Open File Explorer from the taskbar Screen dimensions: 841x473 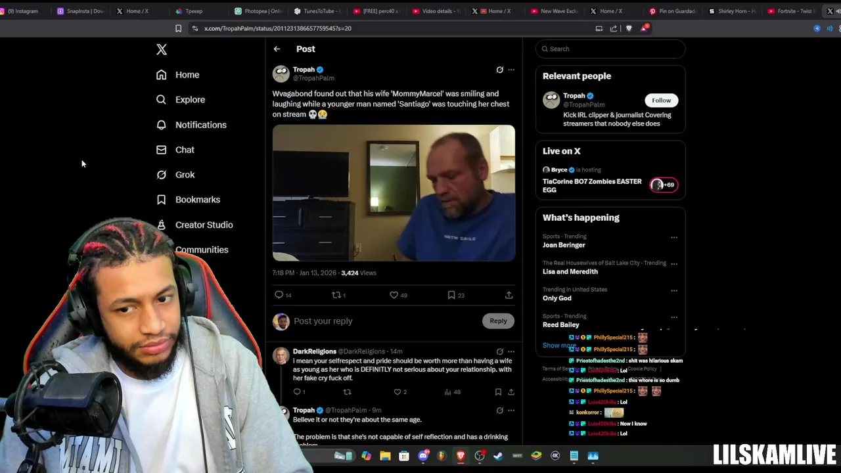click(385, 456)
